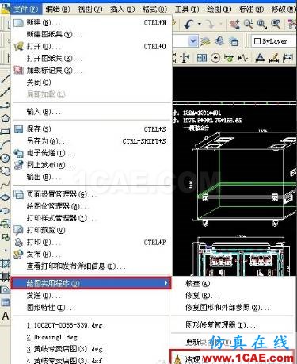Click the Layer States Manager icon

point(233,41)
